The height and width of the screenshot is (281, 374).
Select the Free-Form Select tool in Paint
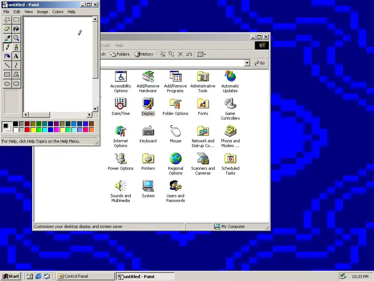pos(7,20)
